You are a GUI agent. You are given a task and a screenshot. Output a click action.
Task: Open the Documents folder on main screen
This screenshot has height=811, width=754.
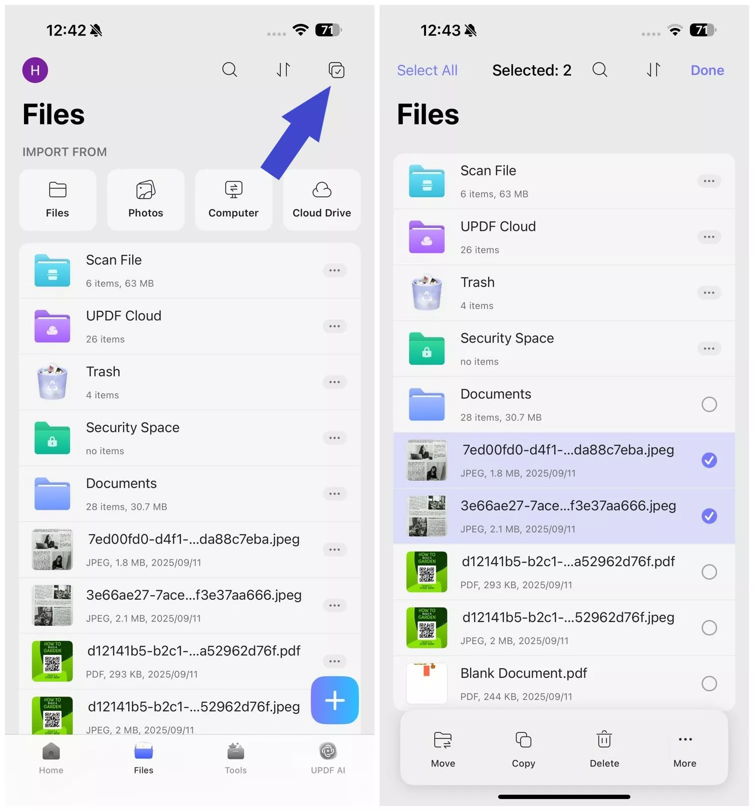coord(190,494)
